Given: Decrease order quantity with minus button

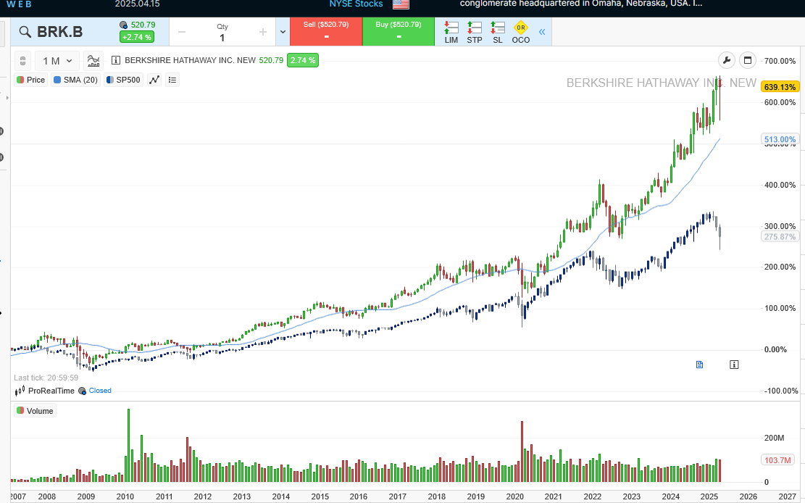Looking at the screenshot, I should (x=182, y=32).
